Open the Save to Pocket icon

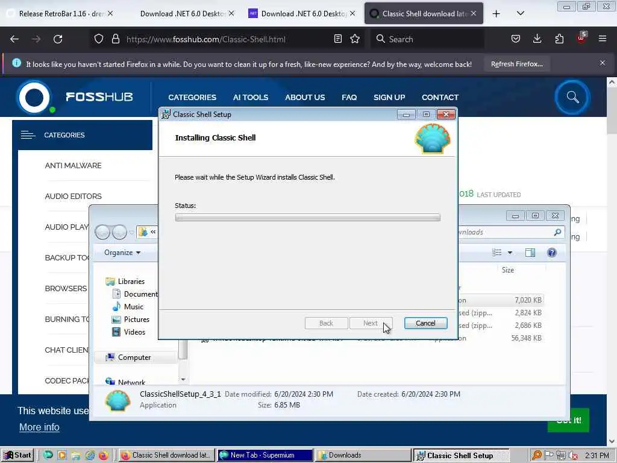516,39
